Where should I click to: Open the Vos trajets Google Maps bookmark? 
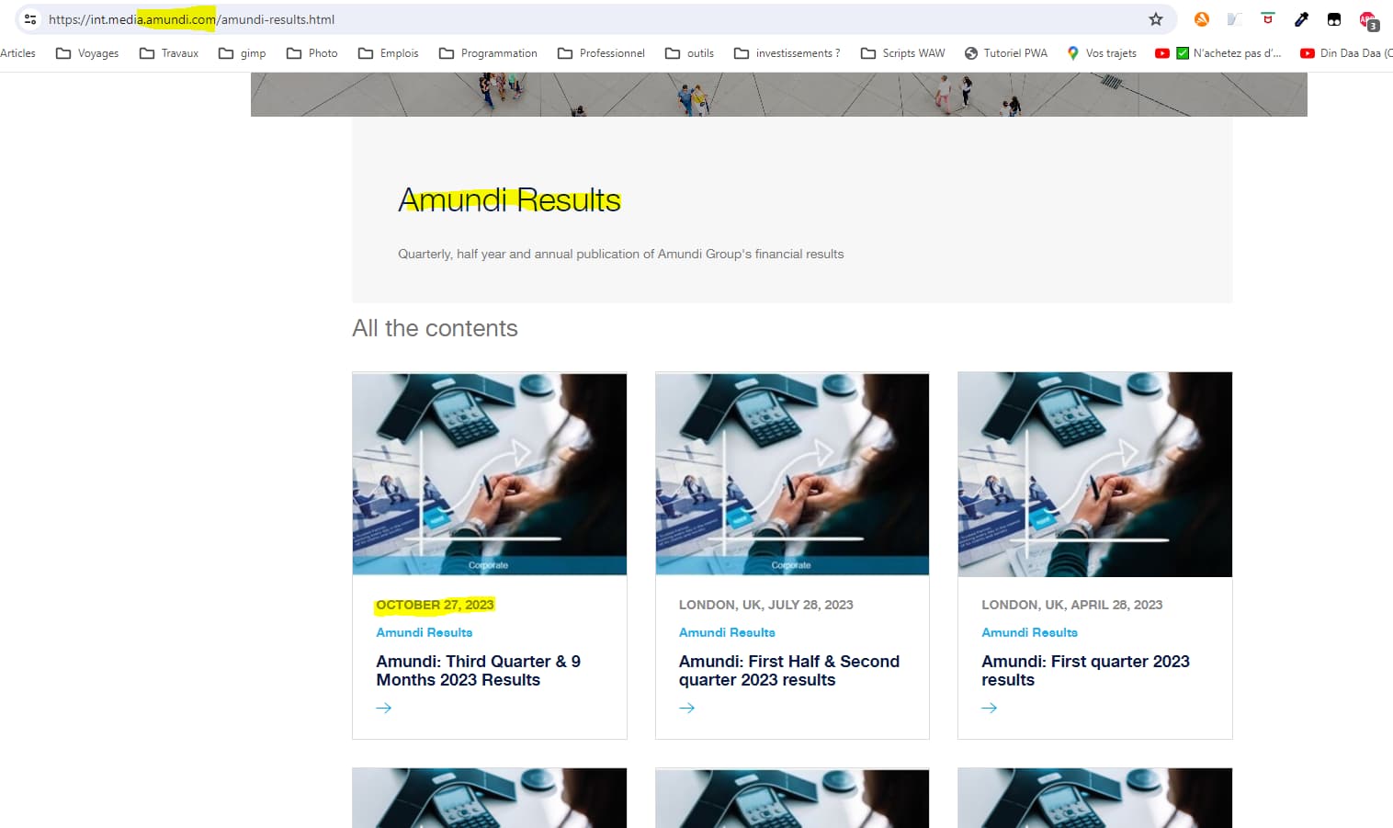pyautogui.click(x=1102, y=53)
